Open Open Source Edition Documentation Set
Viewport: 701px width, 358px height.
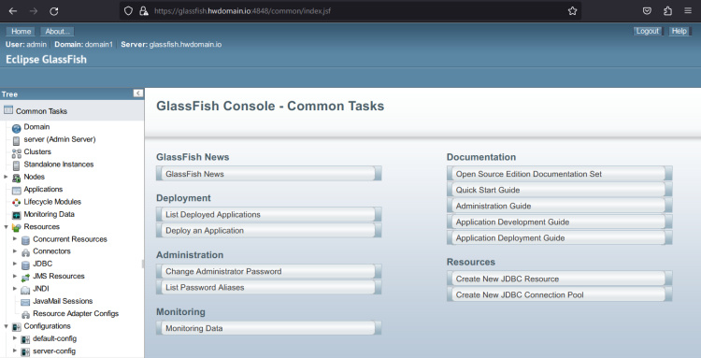pos(559,174)
